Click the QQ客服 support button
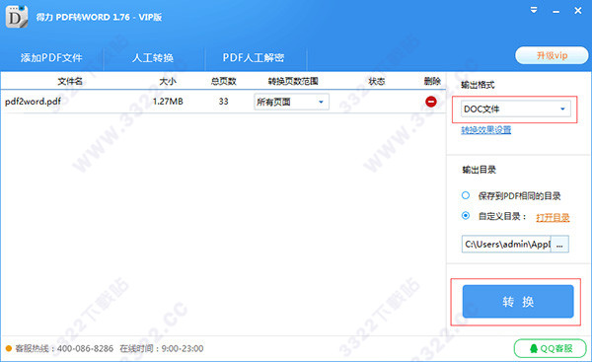The image size is (592, 362). pyautogui.click(x=551, y=348)
